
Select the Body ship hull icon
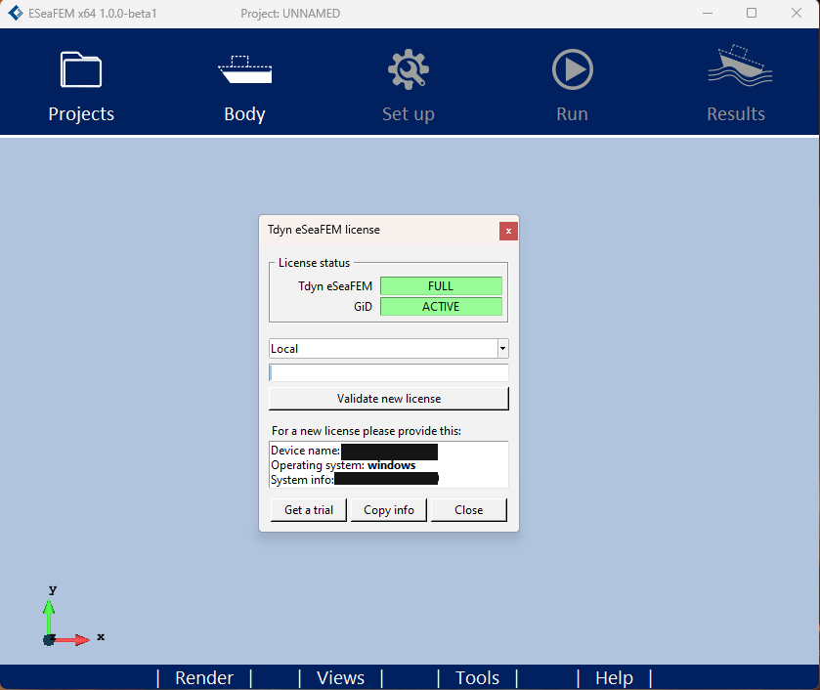(x=244, y=69)
